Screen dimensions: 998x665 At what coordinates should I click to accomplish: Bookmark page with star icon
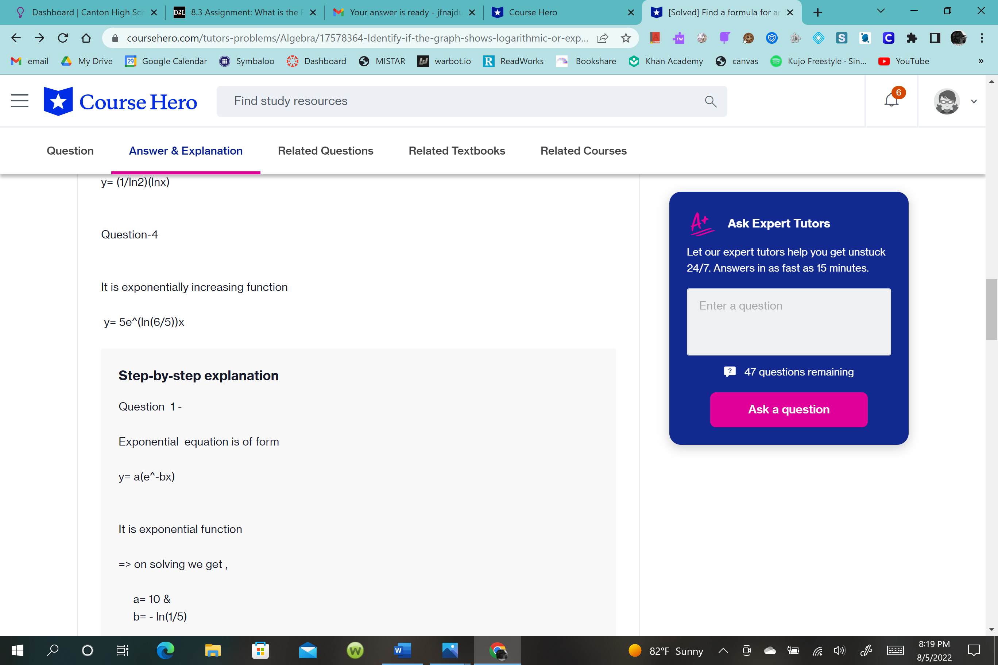(626, 38)
